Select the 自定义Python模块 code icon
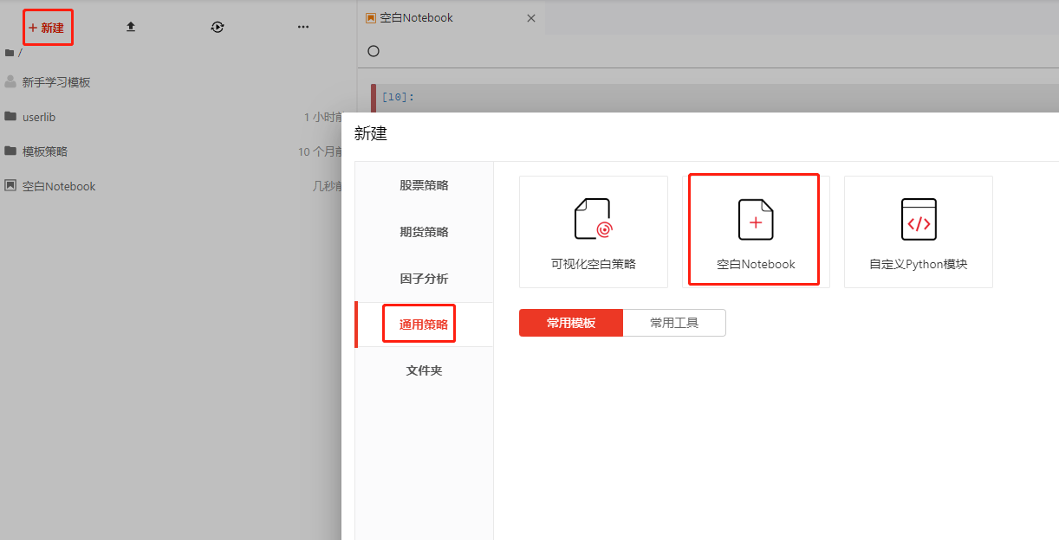Viewport: 1059px width, 540px height. pos(918,219)
